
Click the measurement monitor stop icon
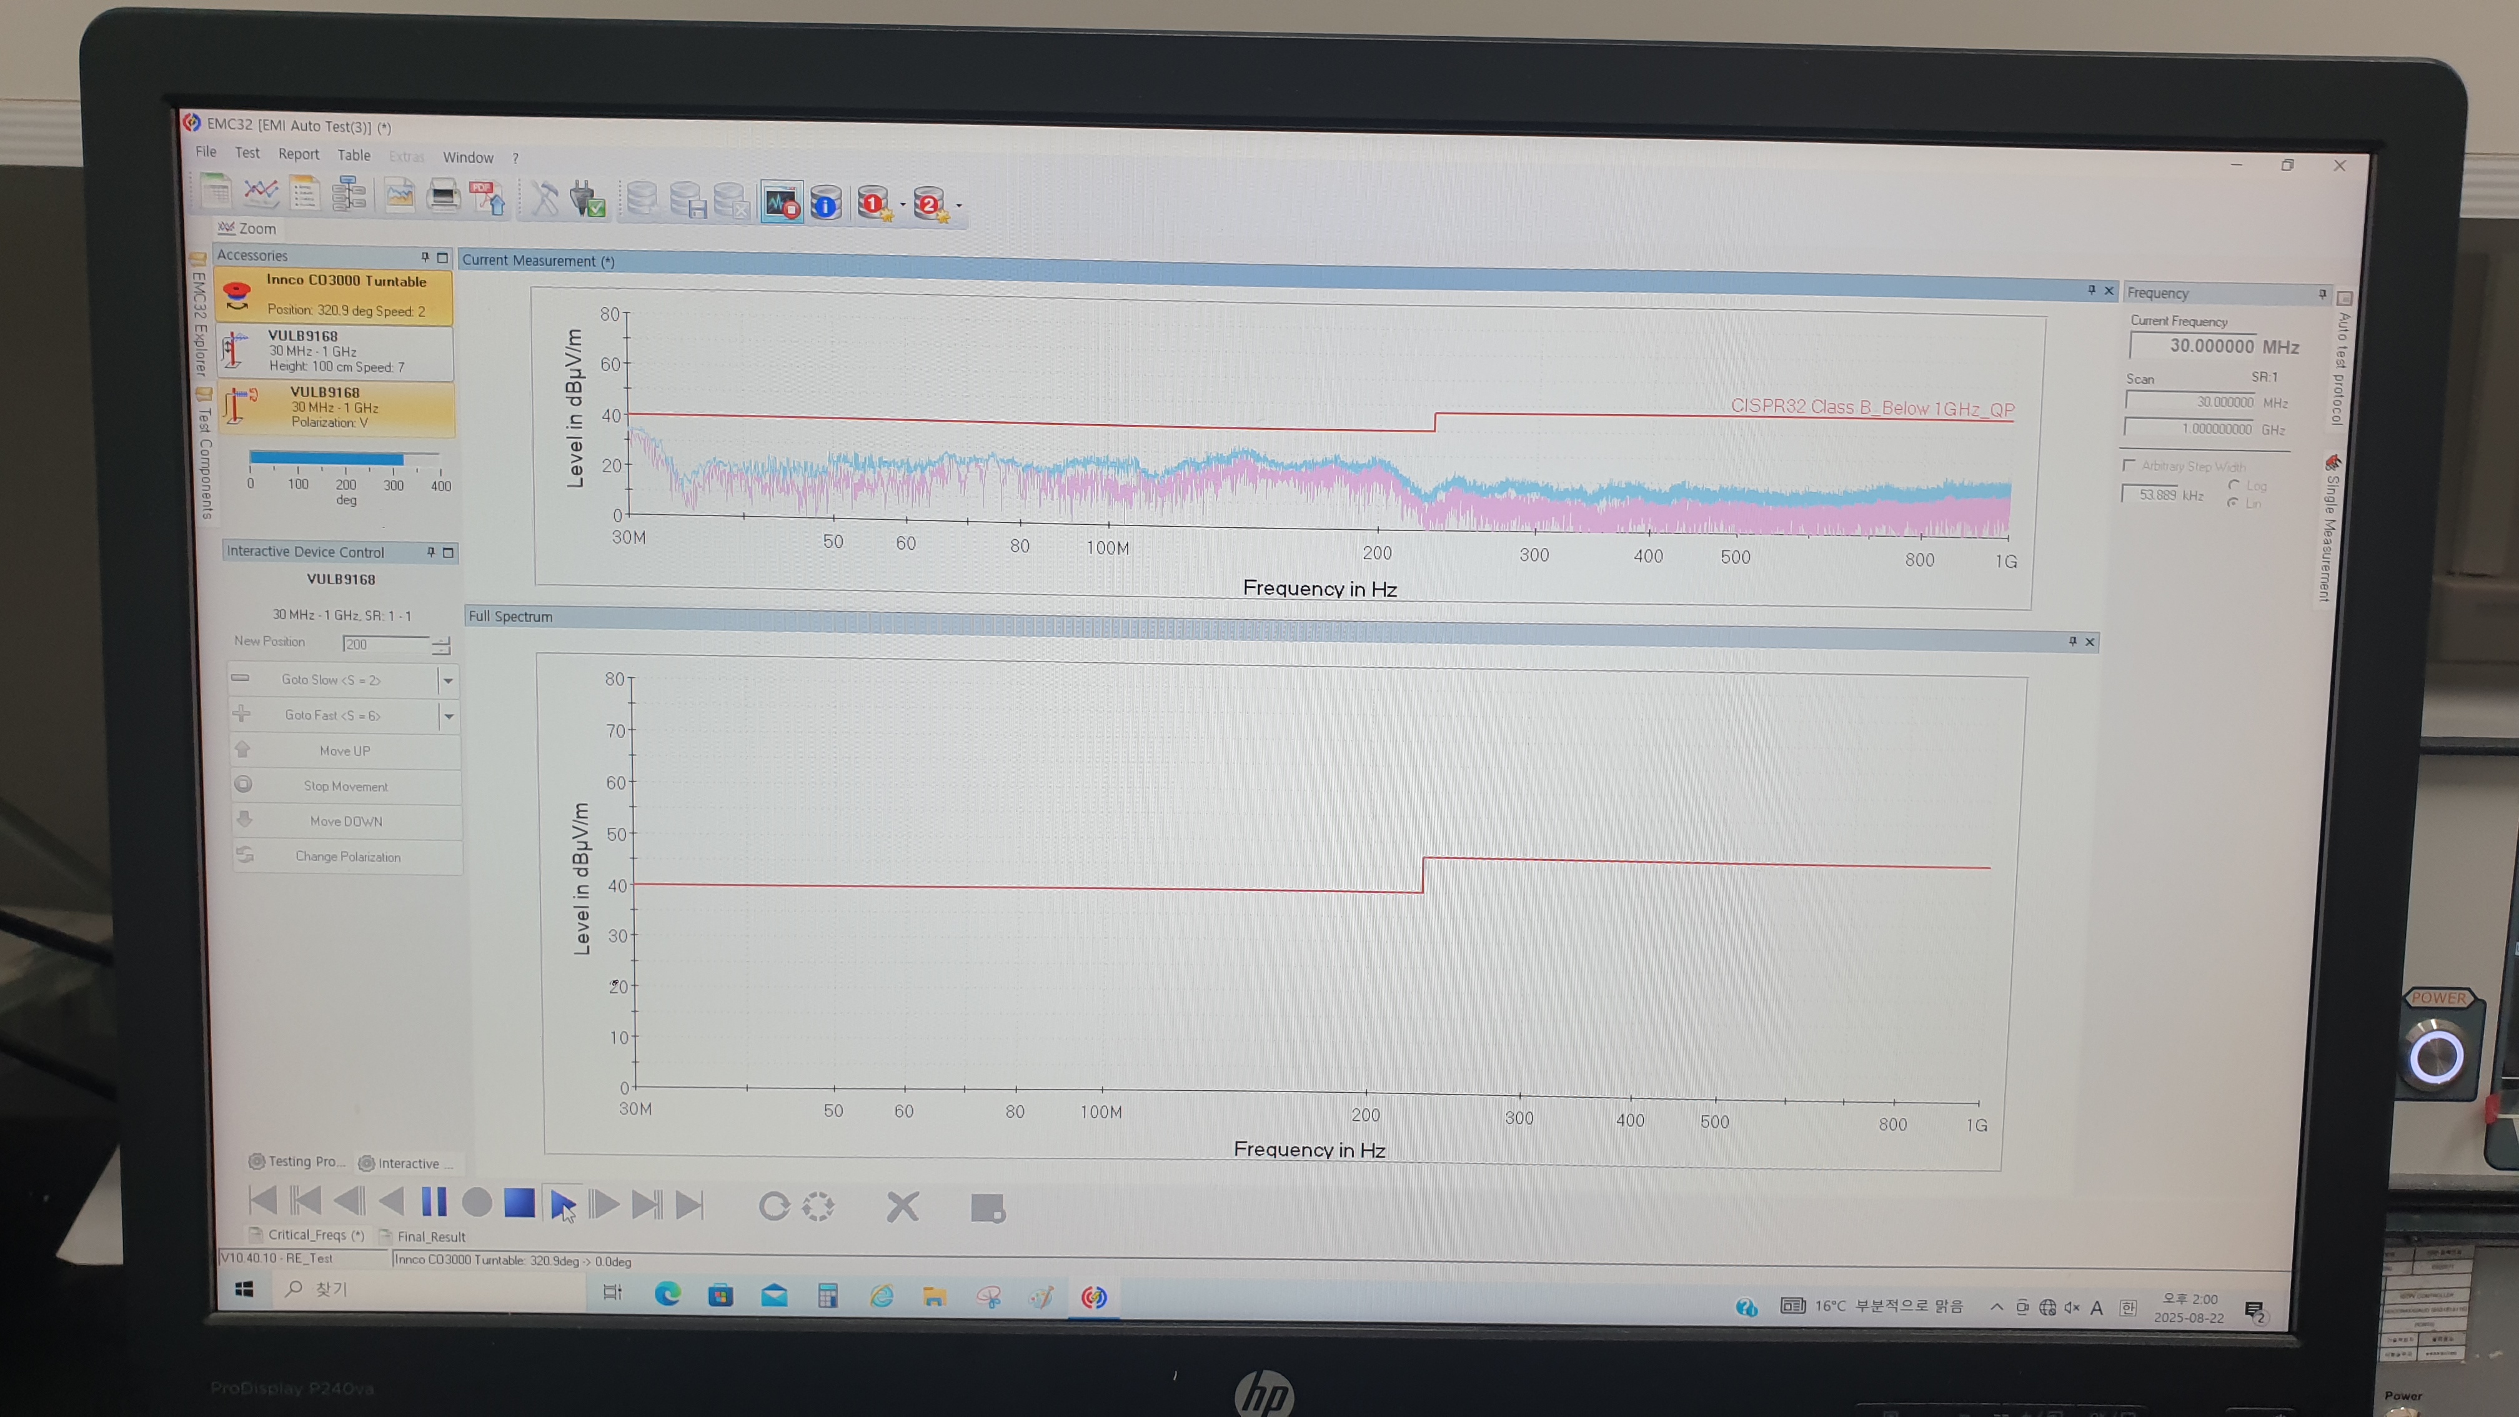(x=782, y=202)
